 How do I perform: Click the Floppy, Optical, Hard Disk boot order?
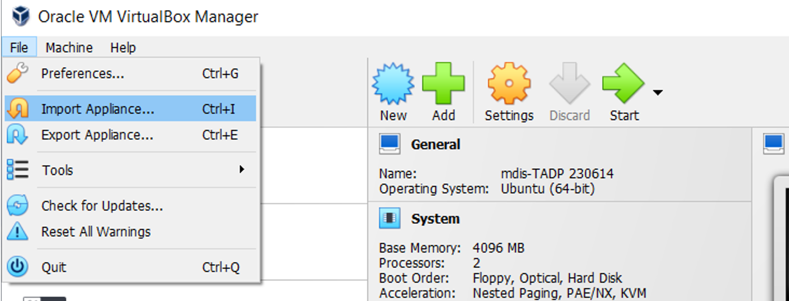click(547, 278)
